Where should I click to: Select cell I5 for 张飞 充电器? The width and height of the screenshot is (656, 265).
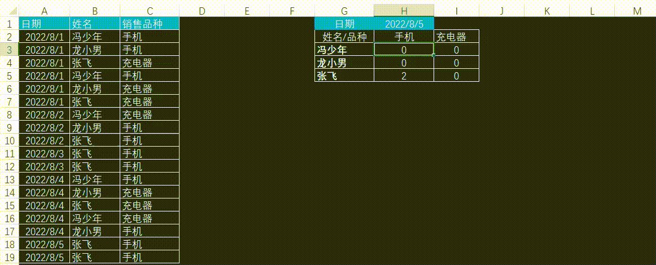coord(457,76)
